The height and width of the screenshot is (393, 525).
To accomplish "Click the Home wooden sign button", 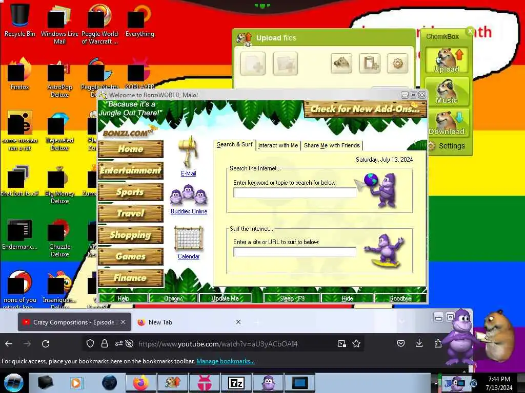I will [131, 149].
